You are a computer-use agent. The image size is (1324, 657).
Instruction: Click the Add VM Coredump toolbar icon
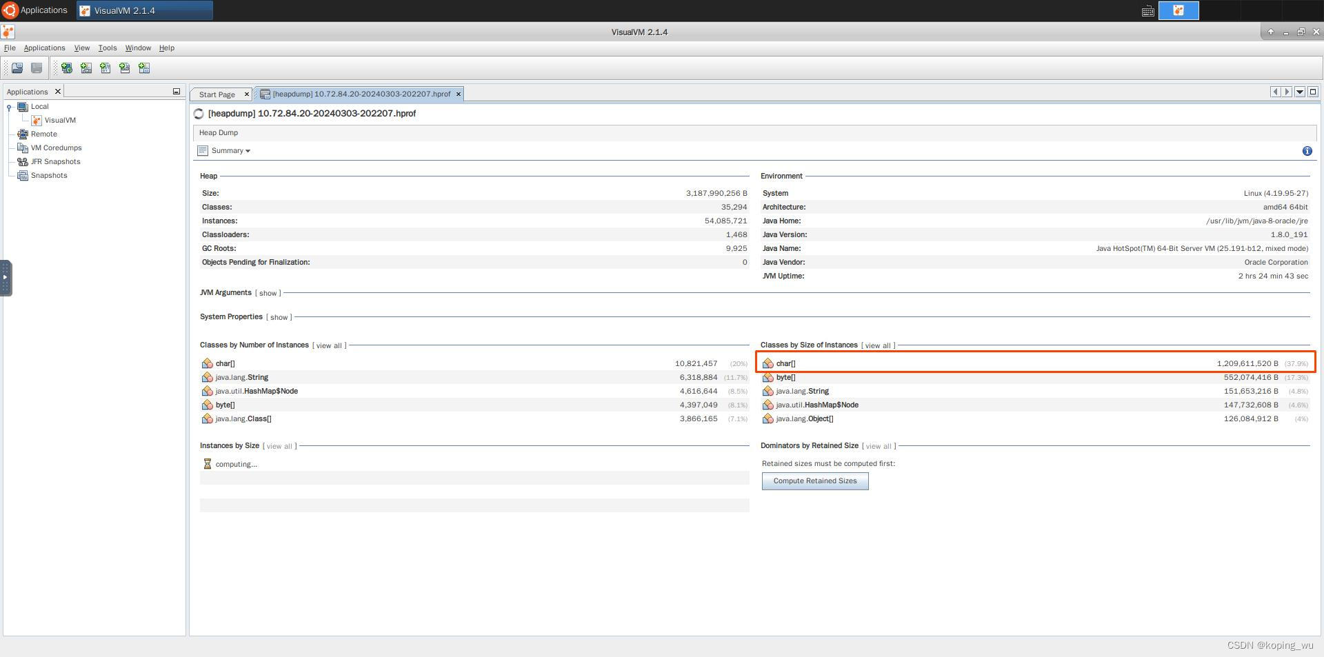[x=106, y=68]
